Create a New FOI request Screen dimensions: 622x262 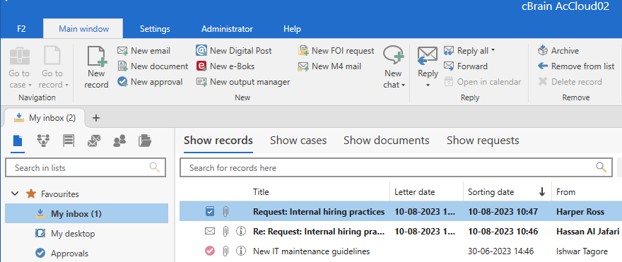[x=336, y=51]
